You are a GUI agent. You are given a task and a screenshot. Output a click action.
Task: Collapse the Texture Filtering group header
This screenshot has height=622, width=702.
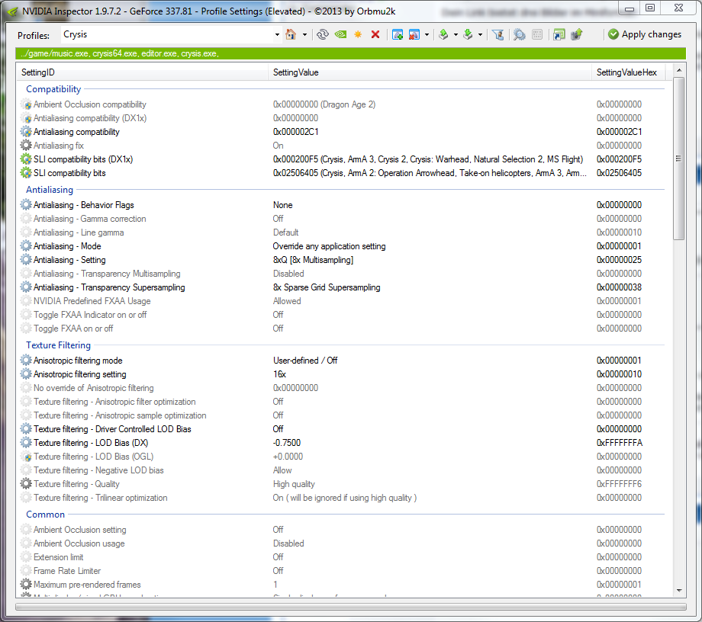click(58, 345)
